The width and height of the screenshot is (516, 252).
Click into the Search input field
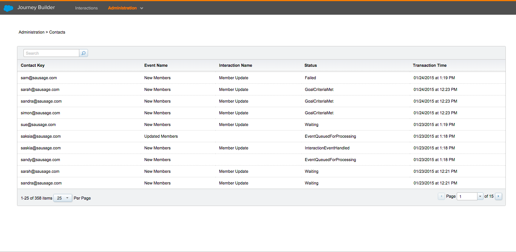tap(51, 53)
